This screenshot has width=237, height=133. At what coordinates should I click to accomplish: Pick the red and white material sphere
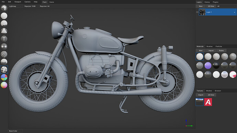(x=233, y=74)
